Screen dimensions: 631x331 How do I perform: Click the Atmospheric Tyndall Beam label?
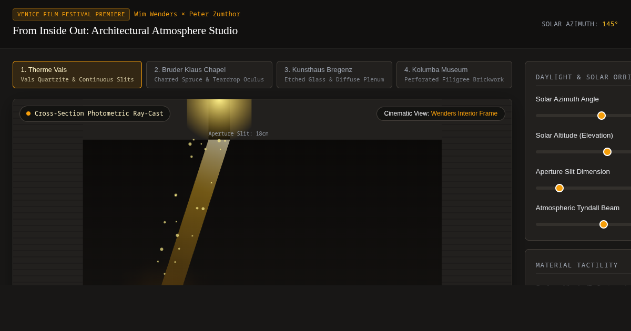[577, 208]
